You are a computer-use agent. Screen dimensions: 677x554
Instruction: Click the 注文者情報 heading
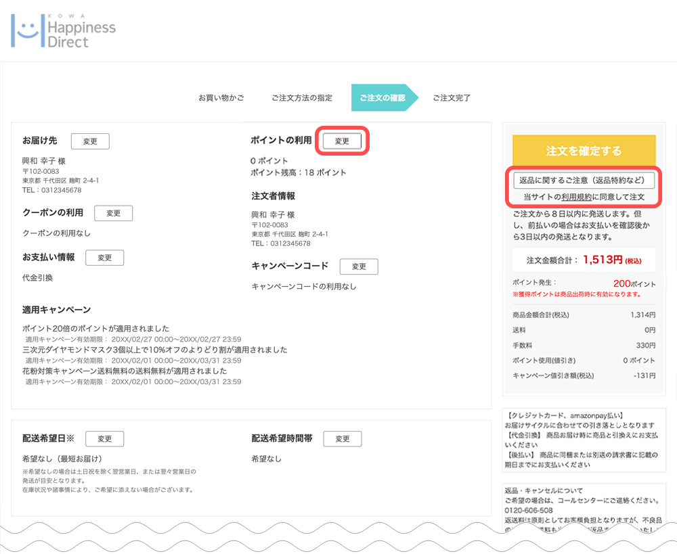pyautogui.click(x=273, y=196)
